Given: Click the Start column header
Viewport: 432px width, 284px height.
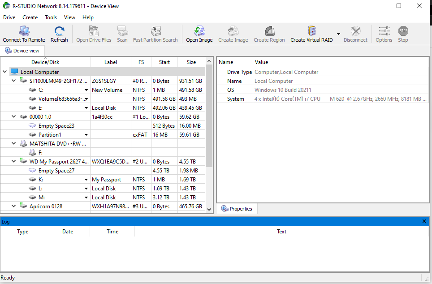Looking at the screenshot, I should (164, 62).
